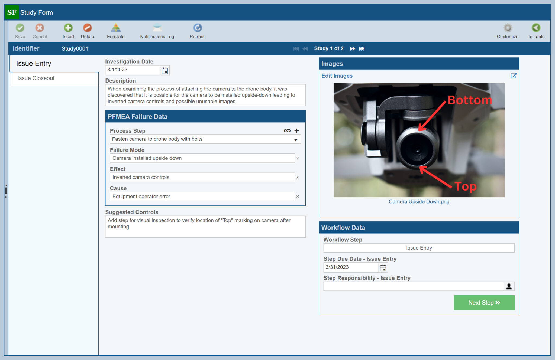Image resolution: width=555 pixels, height=360 pixels.
Task: Add a new Process Step with plus icon
Action: [296, 131]
